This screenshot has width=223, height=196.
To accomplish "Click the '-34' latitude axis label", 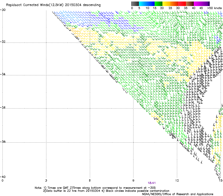I will pos(3,74).
